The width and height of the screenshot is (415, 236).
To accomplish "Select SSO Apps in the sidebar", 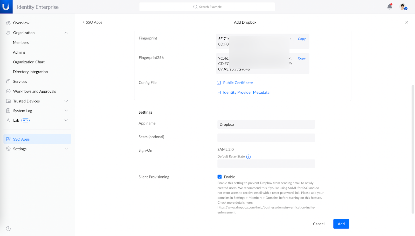I will click(37, 139).
